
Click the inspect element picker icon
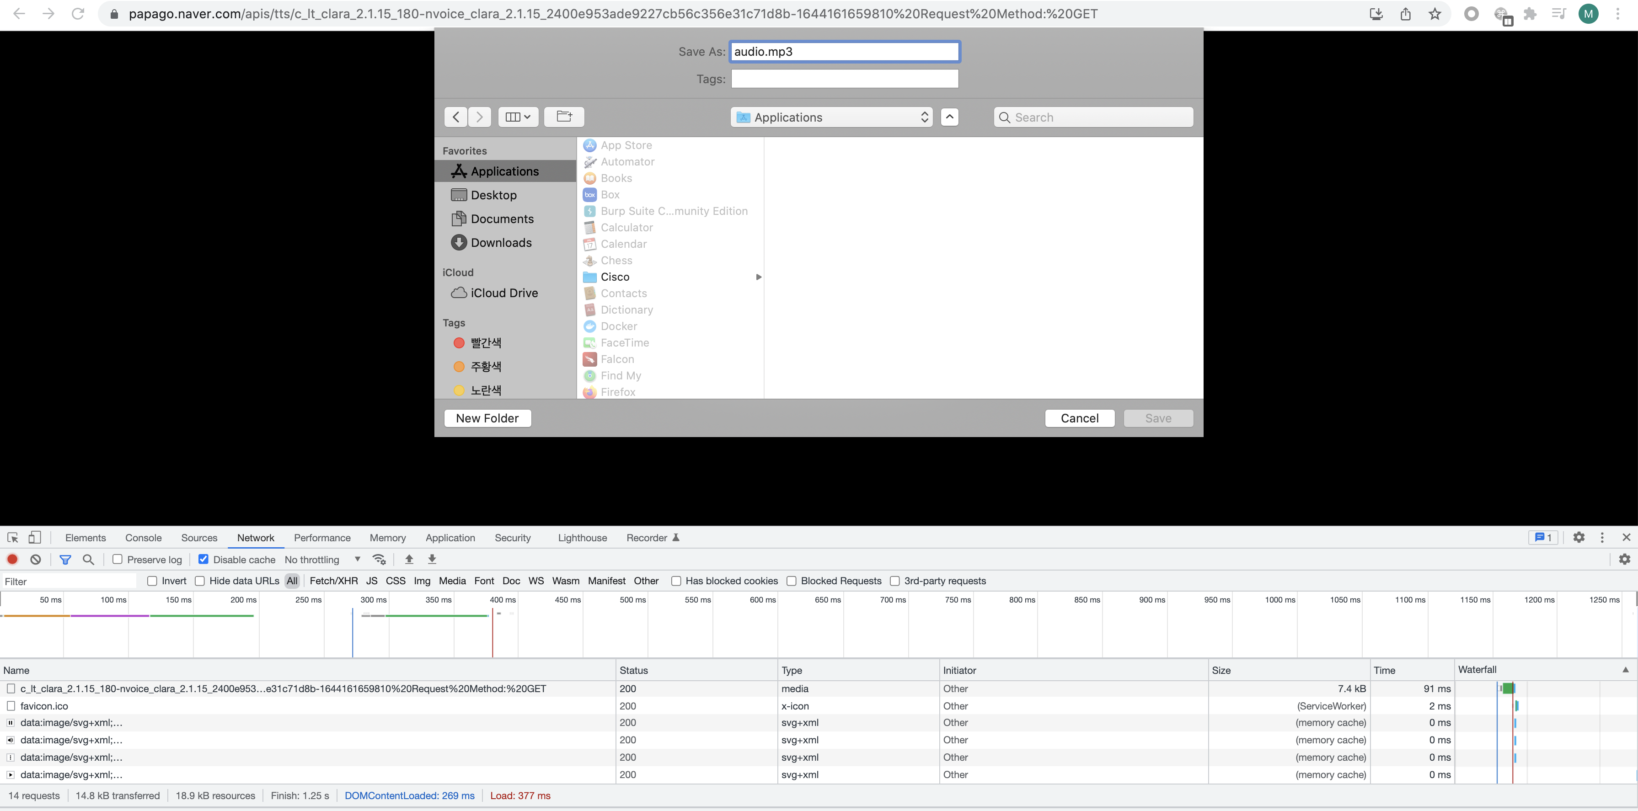(13, 538)
